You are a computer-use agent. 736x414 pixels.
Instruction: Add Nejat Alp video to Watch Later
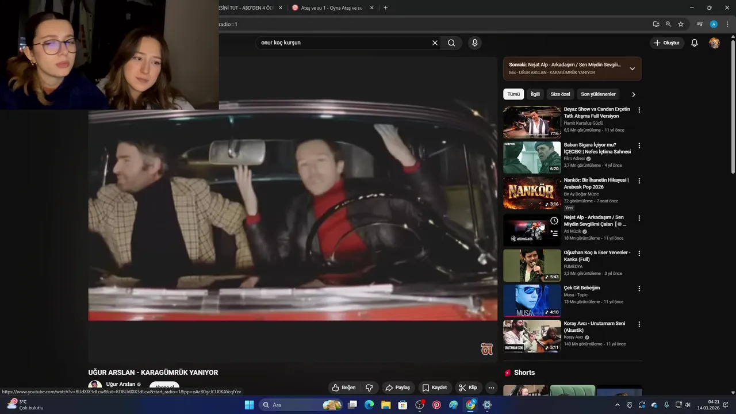pyautogui.click(x=554, y=221)
